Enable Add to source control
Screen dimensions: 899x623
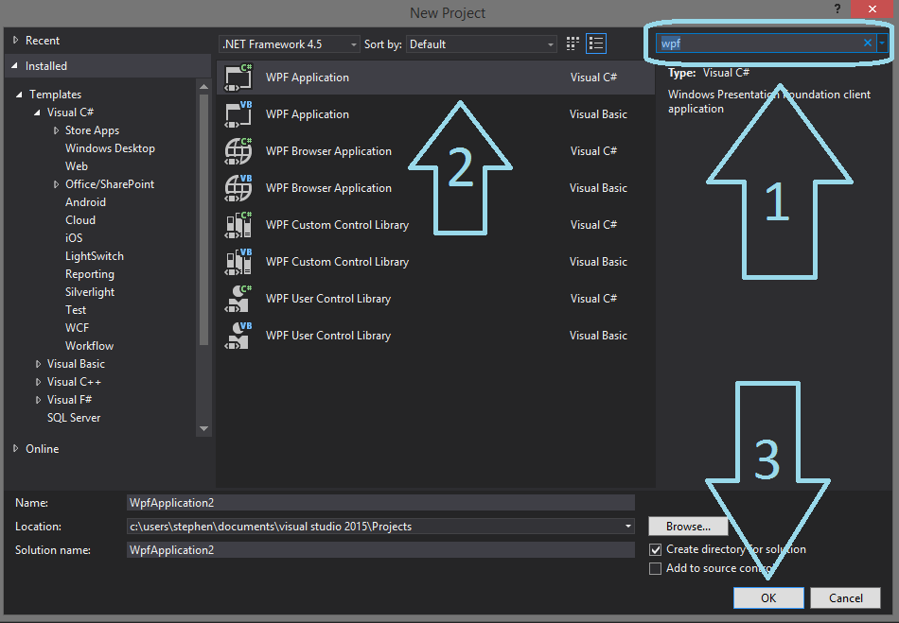[656, 568]
